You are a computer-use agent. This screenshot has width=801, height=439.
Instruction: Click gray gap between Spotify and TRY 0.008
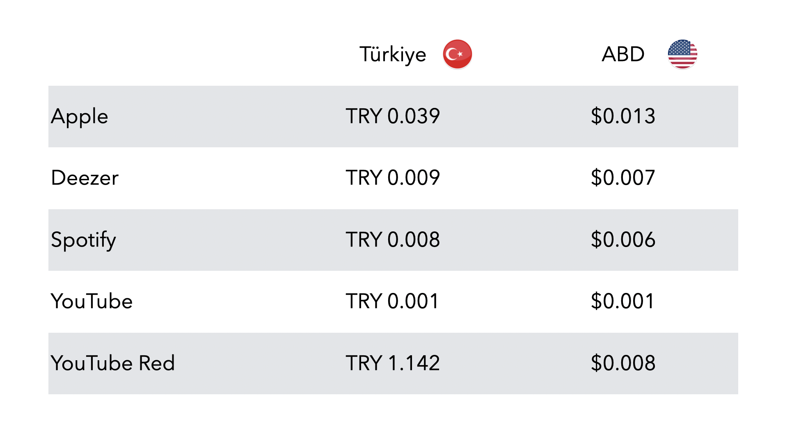coord(230,240)
